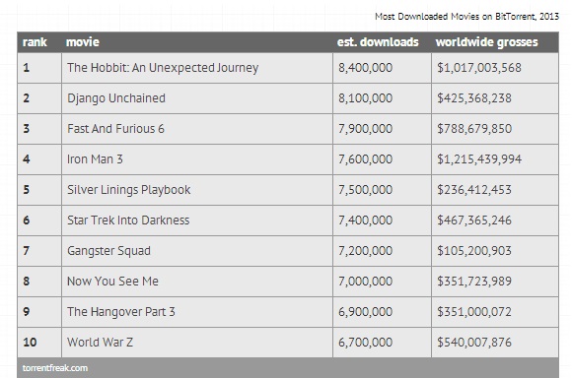Click 'The Hobbit: An Unexpected Journey' title

(163, 68)
